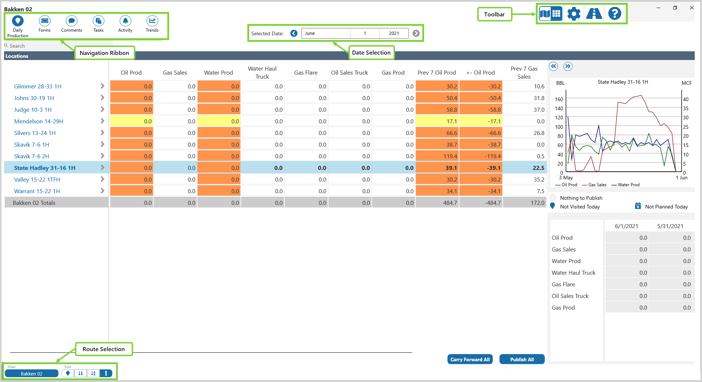Select the Daily Production tab
The height and width of the screenshot is (382, 702).
[x=17, y=26]
